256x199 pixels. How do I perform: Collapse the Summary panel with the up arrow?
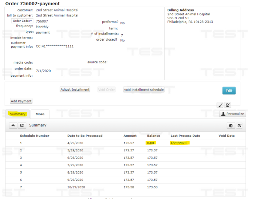point(13,125)
